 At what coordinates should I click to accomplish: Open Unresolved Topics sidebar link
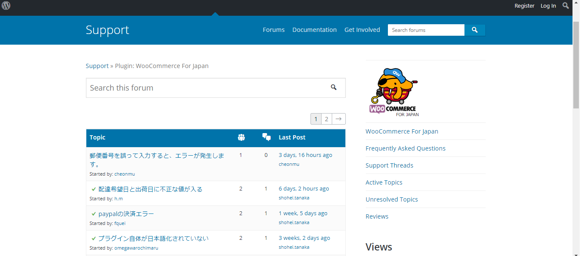(x=392, y=199)
